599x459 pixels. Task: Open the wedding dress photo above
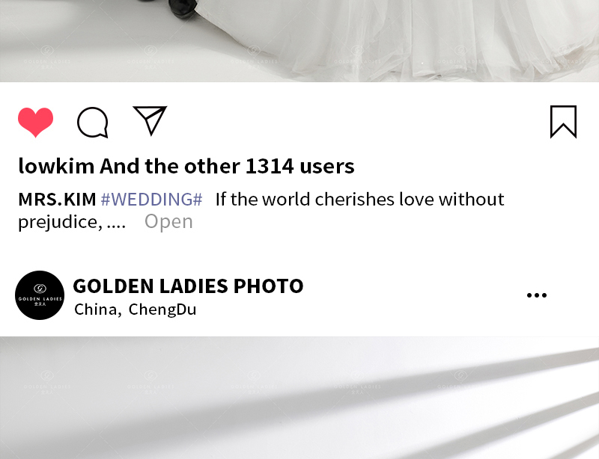tap(299, 41)
